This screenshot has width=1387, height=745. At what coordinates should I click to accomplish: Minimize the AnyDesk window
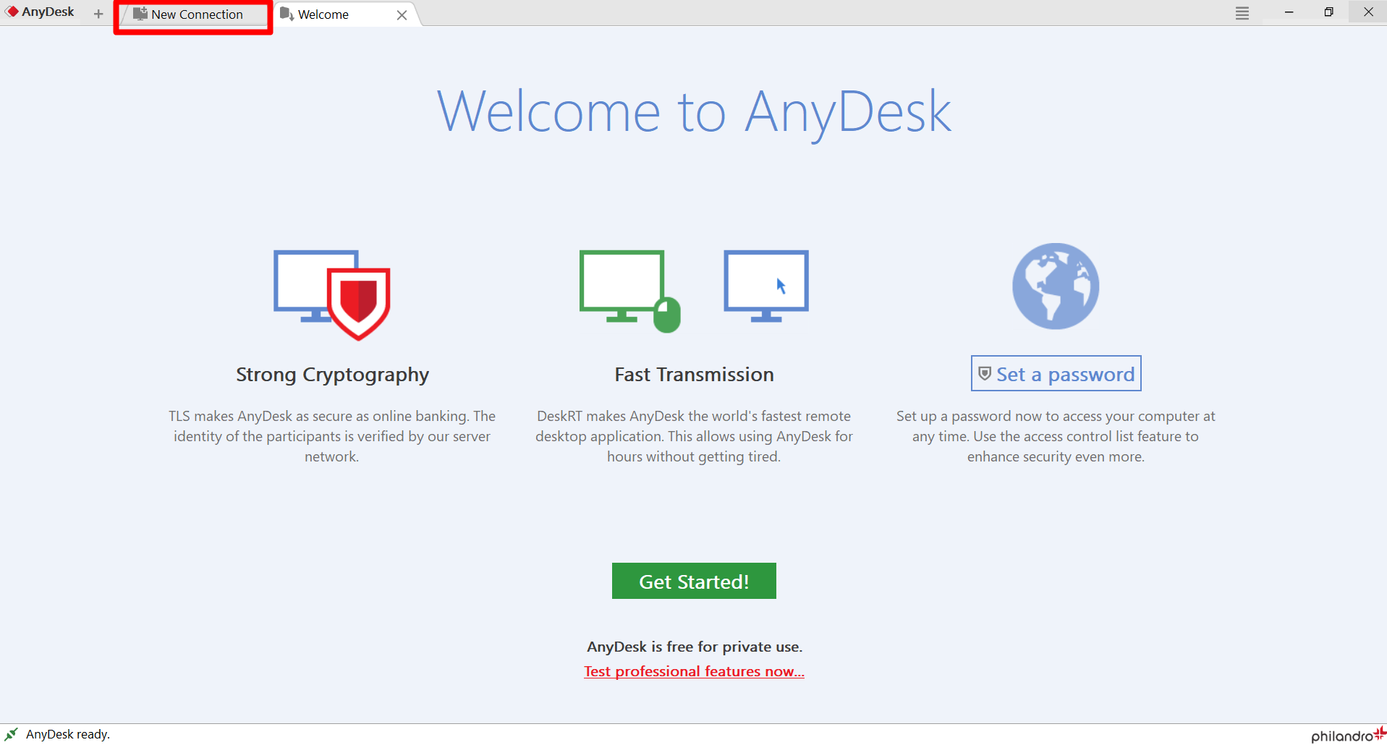click(x=1289, y=12)
